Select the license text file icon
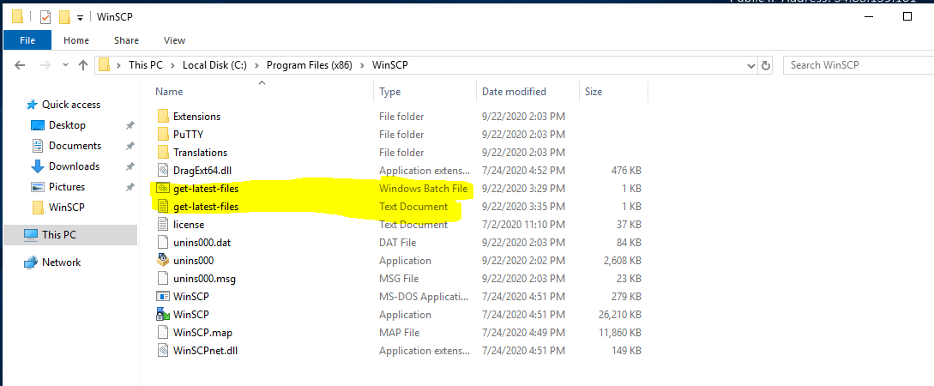The width and height of the screenshot is (934, 386). (163, 225)
